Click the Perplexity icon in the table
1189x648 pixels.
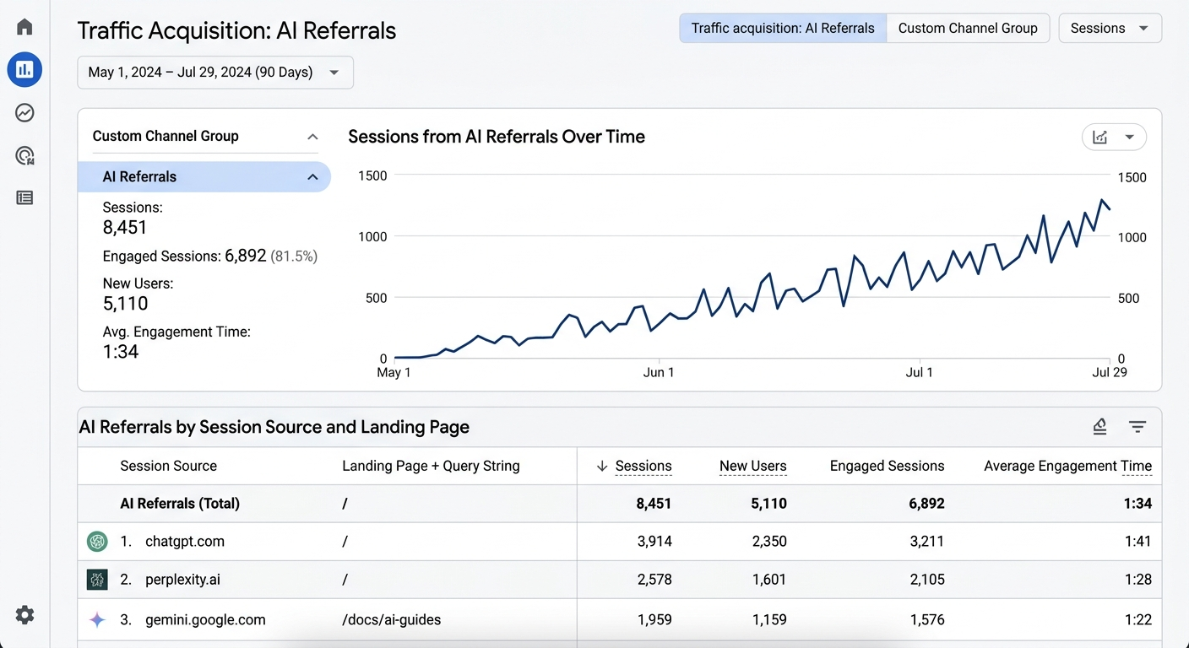97,580
